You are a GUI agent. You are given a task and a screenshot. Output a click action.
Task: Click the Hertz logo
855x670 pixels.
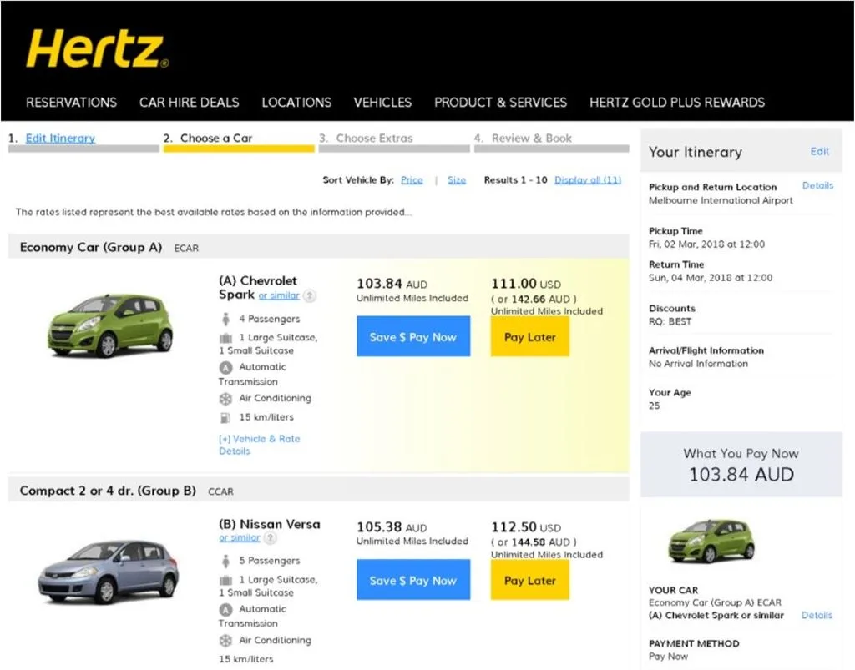97,49
